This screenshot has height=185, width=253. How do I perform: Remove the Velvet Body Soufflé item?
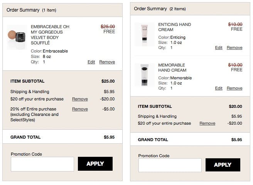coord(107,62)
